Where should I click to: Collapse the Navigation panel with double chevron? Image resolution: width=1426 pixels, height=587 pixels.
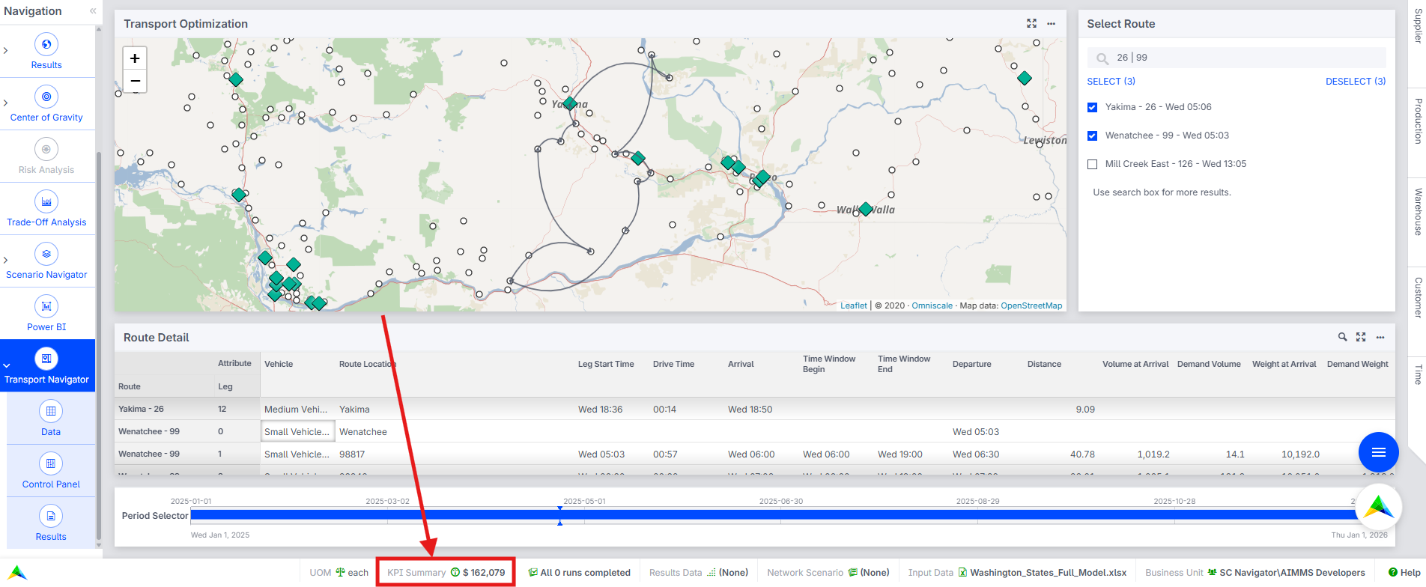pyautogui.click(x=93, y=11)
